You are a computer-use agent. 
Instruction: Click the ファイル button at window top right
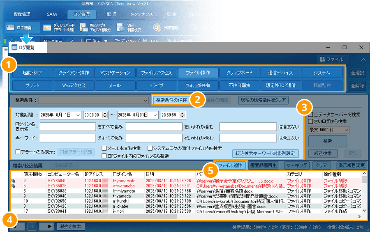pos(333,59)
